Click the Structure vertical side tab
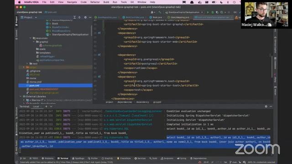This screenshot has height=164, width=292. 16,113
